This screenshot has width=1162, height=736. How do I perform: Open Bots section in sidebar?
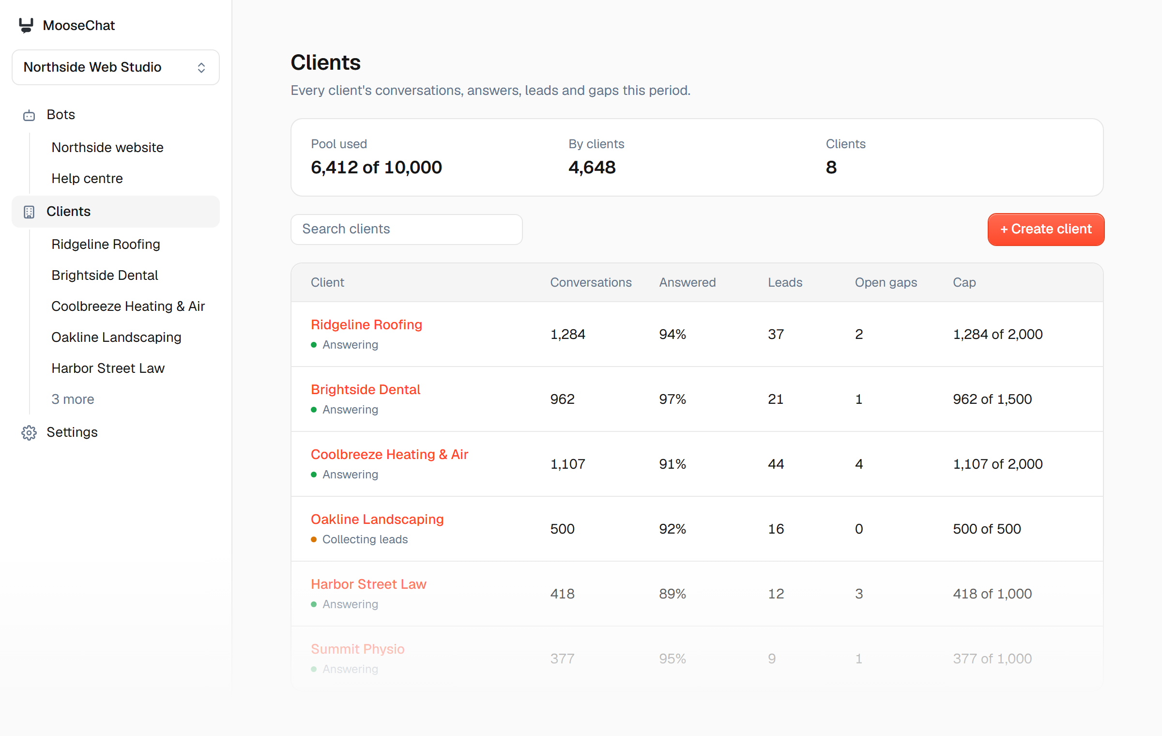pos(116,115)
